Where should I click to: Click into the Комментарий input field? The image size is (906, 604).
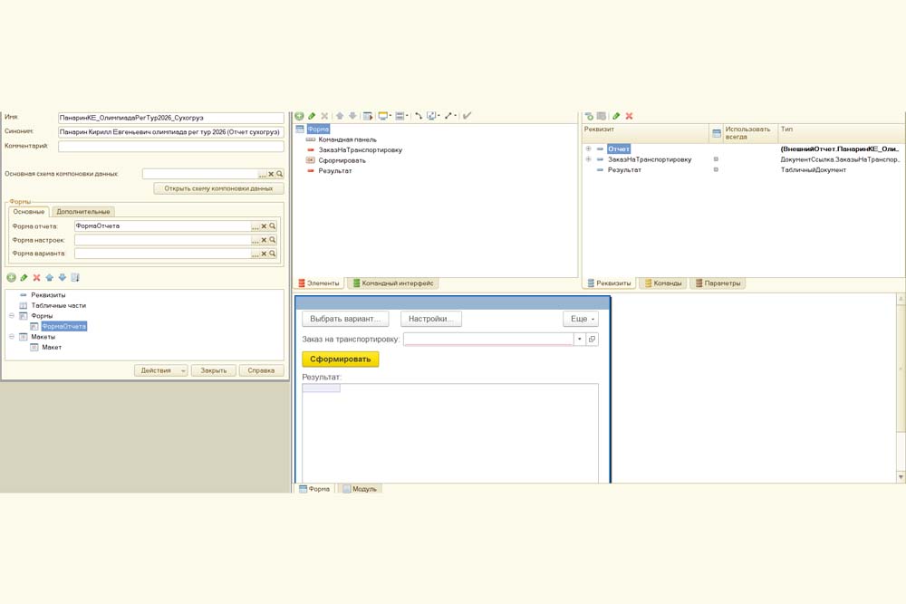coord(170,146)
